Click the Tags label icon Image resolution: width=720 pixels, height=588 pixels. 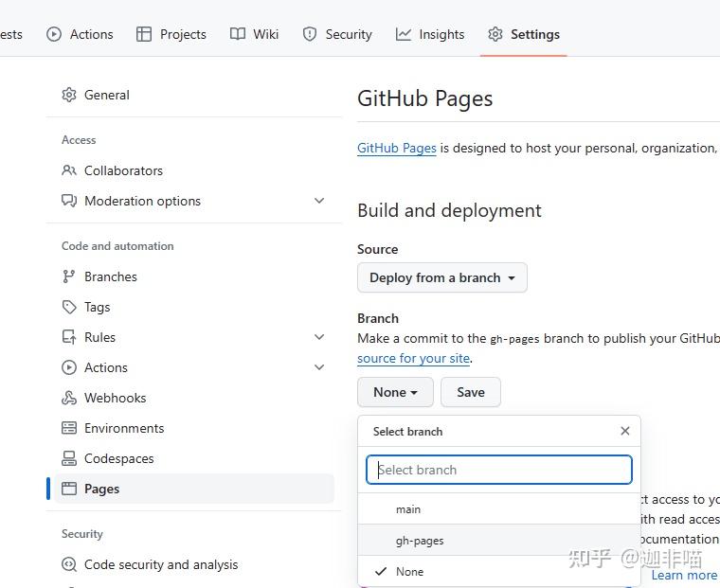coord(69,307)
